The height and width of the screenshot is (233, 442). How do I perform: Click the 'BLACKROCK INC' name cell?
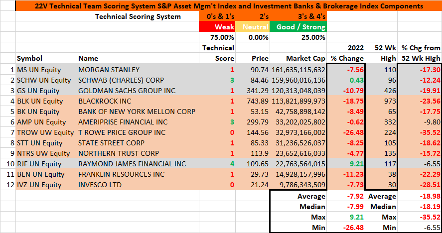click(138, 101)
